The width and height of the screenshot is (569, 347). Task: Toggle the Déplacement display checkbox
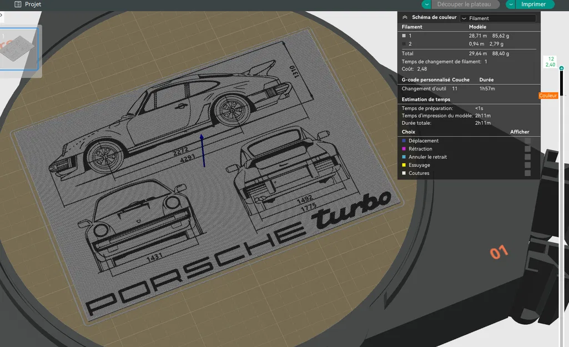tap(527, 141)
